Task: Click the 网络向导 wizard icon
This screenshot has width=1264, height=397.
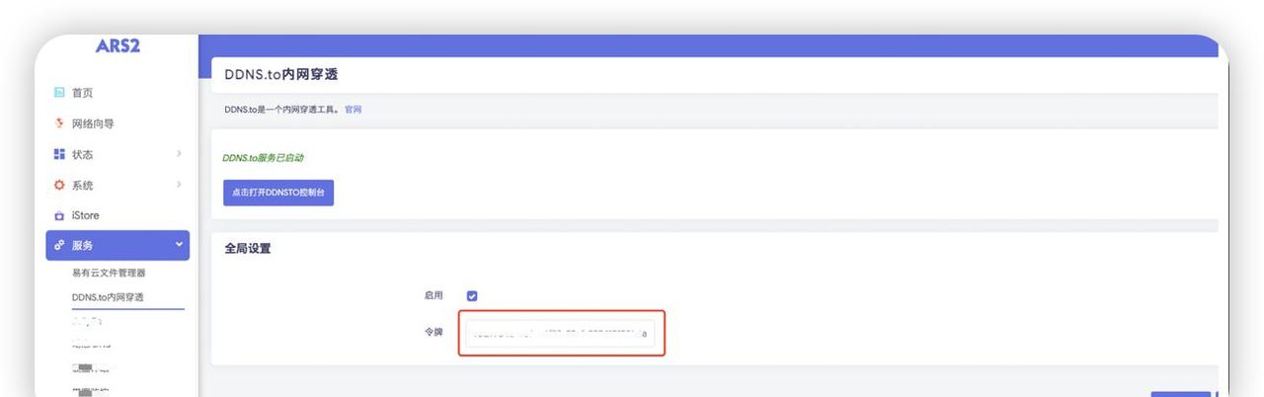Action: (x=59, y=123)
